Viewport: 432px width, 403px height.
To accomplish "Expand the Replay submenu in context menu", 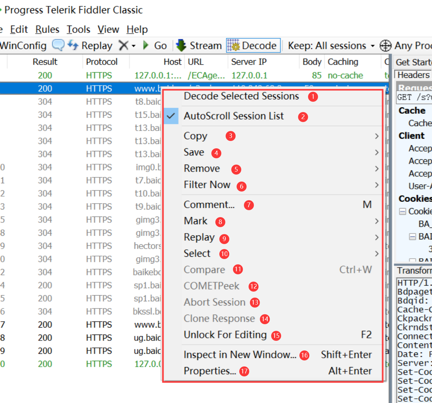I will (272, 237).
